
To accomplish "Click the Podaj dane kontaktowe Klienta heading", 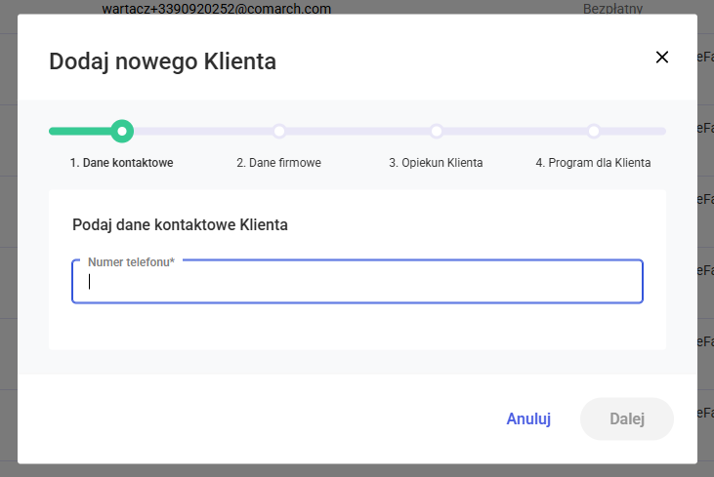I will tap(180, 224).
